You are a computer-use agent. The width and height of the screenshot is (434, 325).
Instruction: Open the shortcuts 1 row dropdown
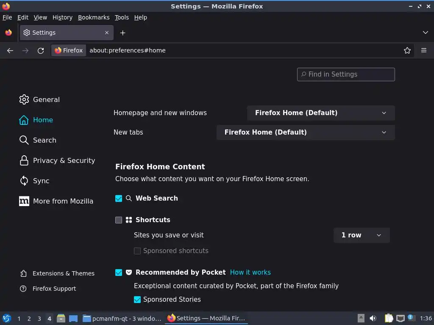[x=362, y=235]
